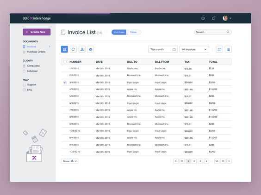
Task: Go to next page arrow
Action: point(229,161)
